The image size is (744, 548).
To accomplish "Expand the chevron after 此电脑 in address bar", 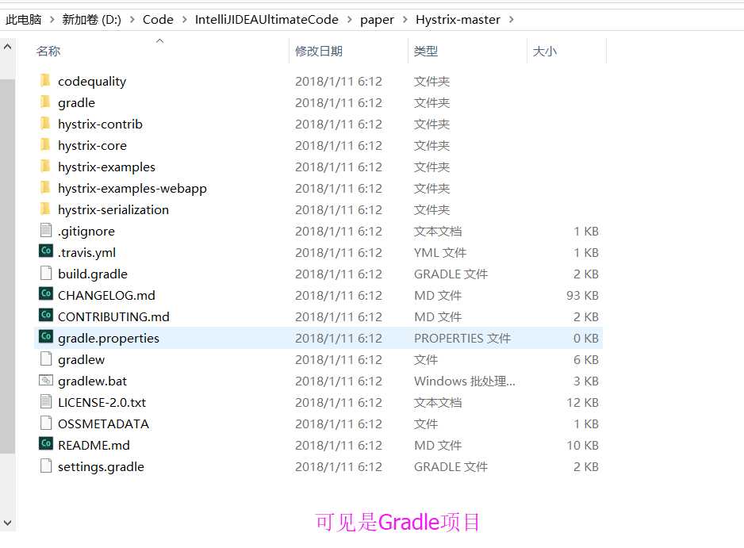I will click(52, 20).
